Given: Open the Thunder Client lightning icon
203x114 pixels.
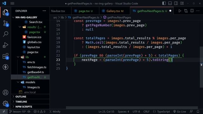Looking at the screenshot, I should (5, 67).
